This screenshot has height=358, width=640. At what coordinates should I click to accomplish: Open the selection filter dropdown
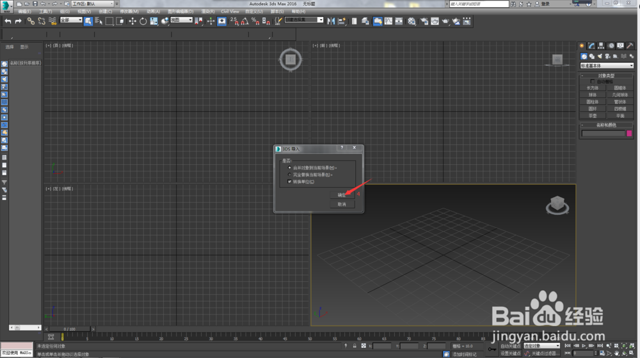(x=71, y=20)
